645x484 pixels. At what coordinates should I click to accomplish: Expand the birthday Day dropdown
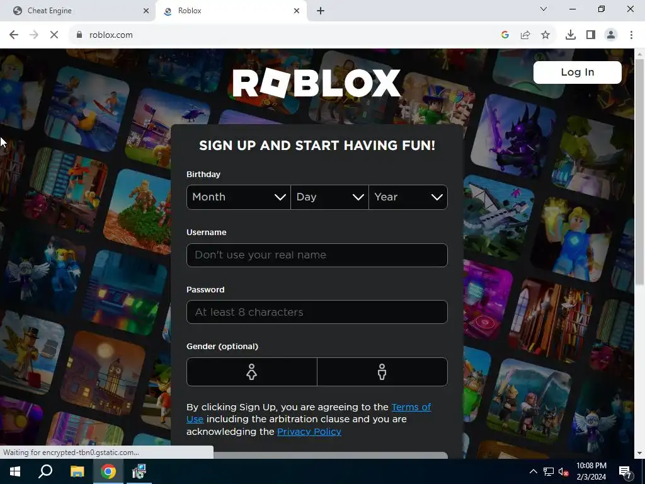click(329, 197)
